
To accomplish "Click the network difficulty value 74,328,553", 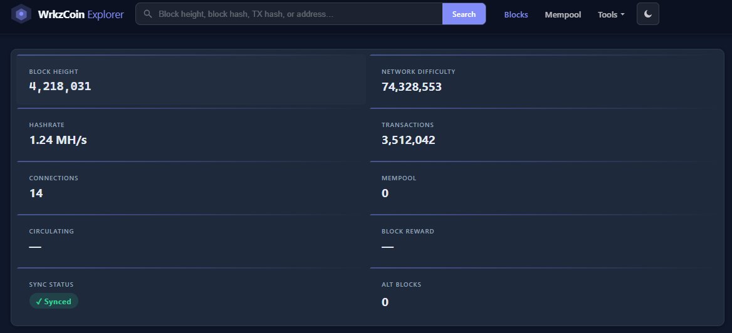I will 411,87.
